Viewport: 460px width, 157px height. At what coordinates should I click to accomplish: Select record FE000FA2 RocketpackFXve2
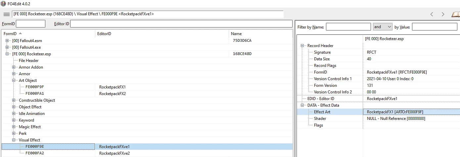click(147, 153)
